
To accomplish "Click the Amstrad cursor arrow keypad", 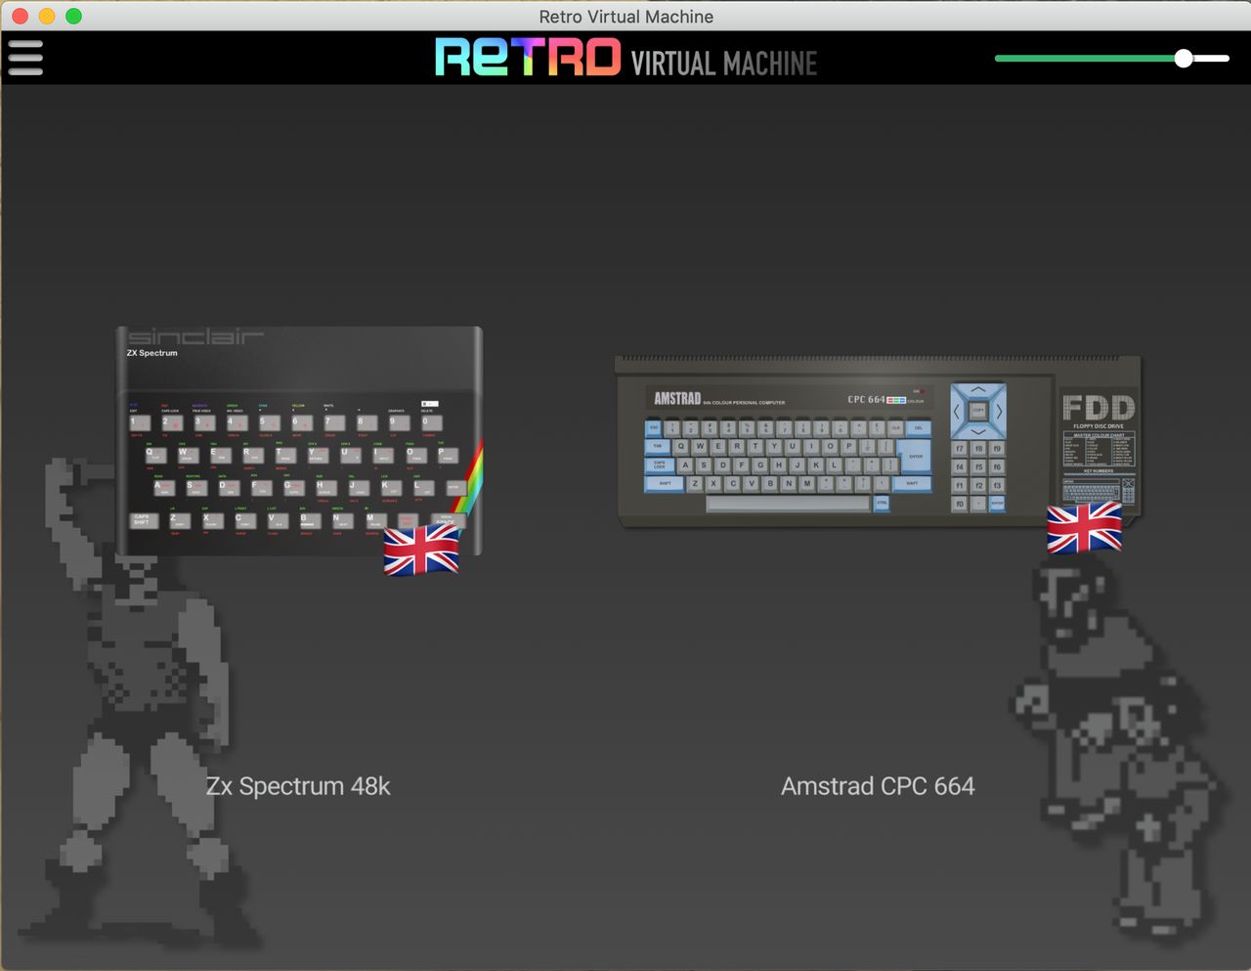I will point(978,411).
